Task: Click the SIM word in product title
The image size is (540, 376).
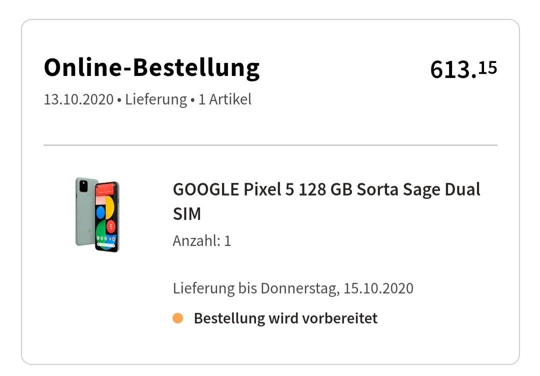Action: point(187,214)
